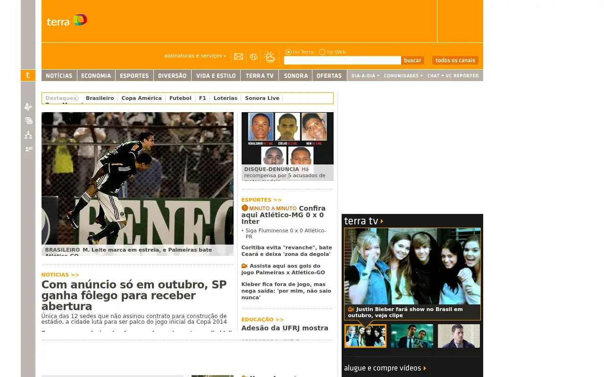This screenshot has height=377, width=604.
Task: Open the community hierarchy icon in left sidebar
Action: 28,135
